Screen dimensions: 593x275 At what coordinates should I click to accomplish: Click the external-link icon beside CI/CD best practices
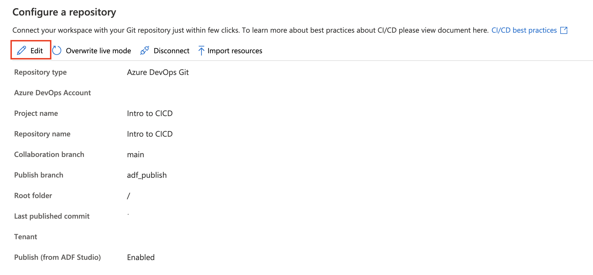pos(564,30)
